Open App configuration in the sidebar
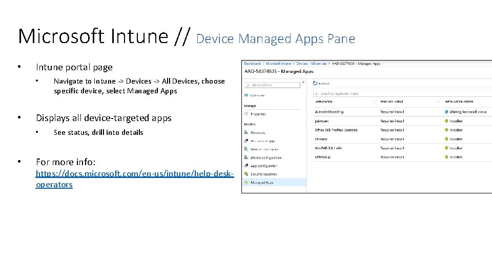Viewport: 492px width, 277px height. pyautogui.click(x=264, y=166)
